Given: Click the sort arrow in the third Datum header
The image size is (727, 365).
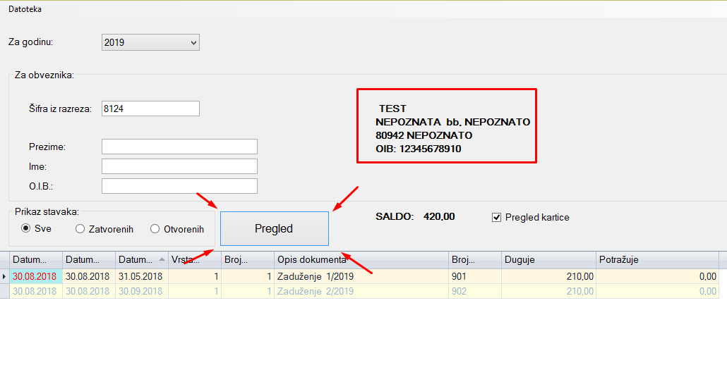Looking at the screenshot, I should click(x=162, y=259).
